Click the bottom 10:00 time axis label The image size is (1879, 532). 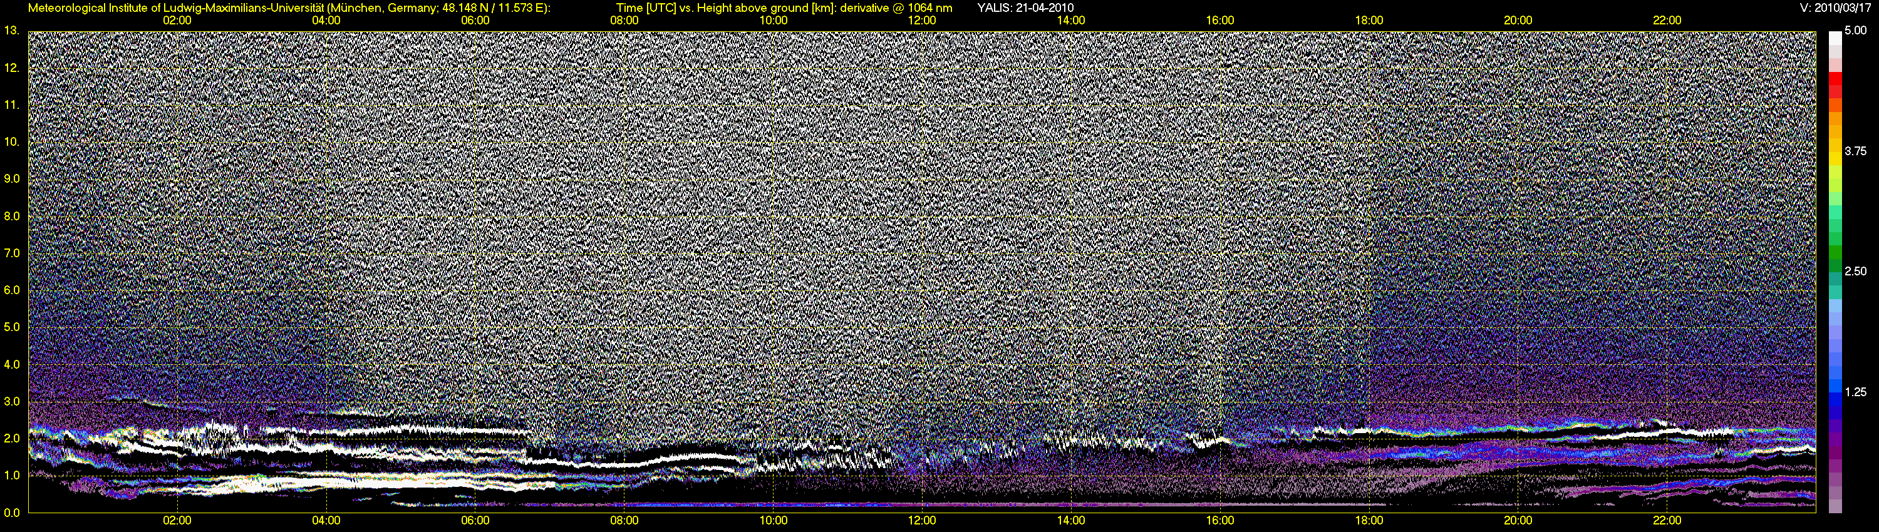773,520
